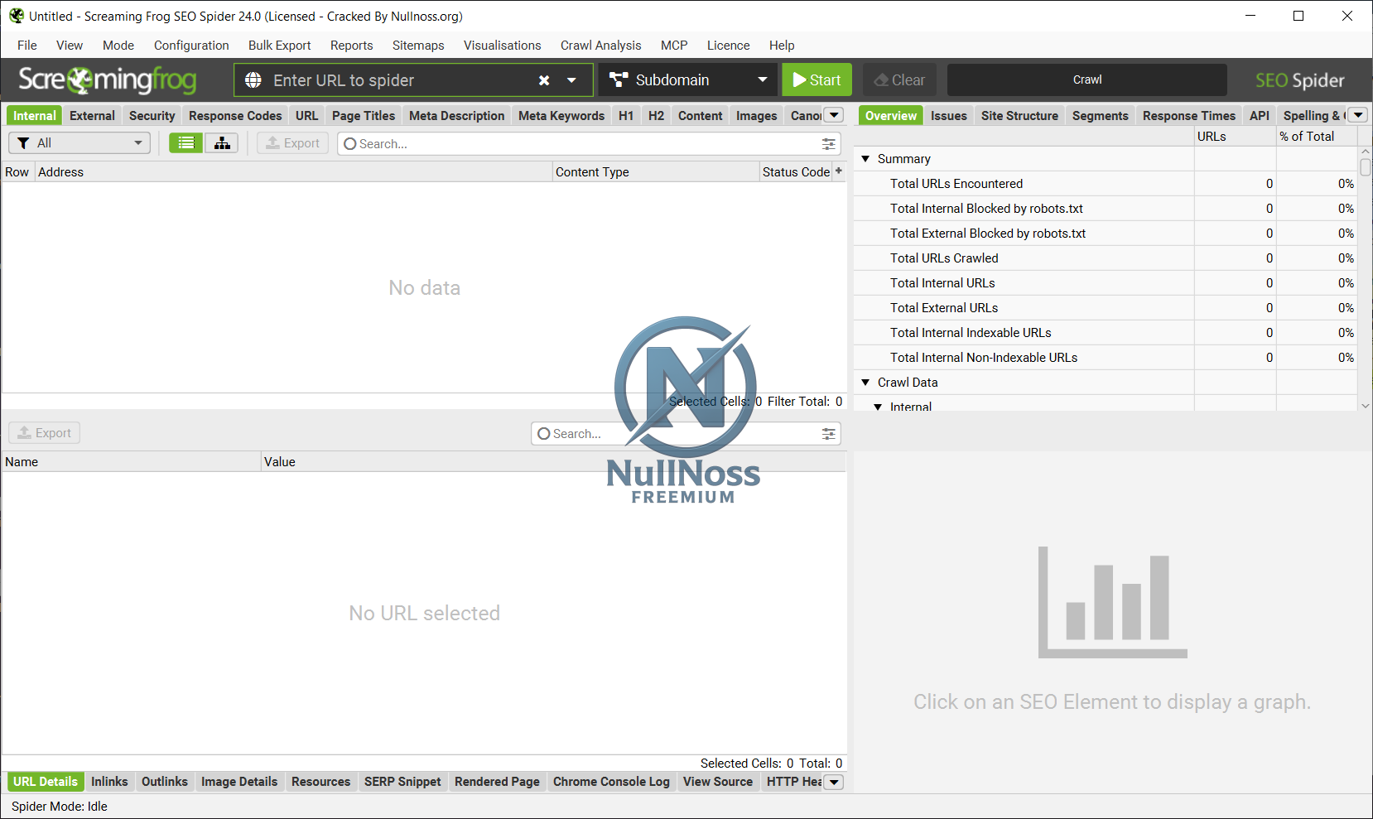Switch to the External tab
This screenshot has height=819, width=1373.
pos(93,116)
